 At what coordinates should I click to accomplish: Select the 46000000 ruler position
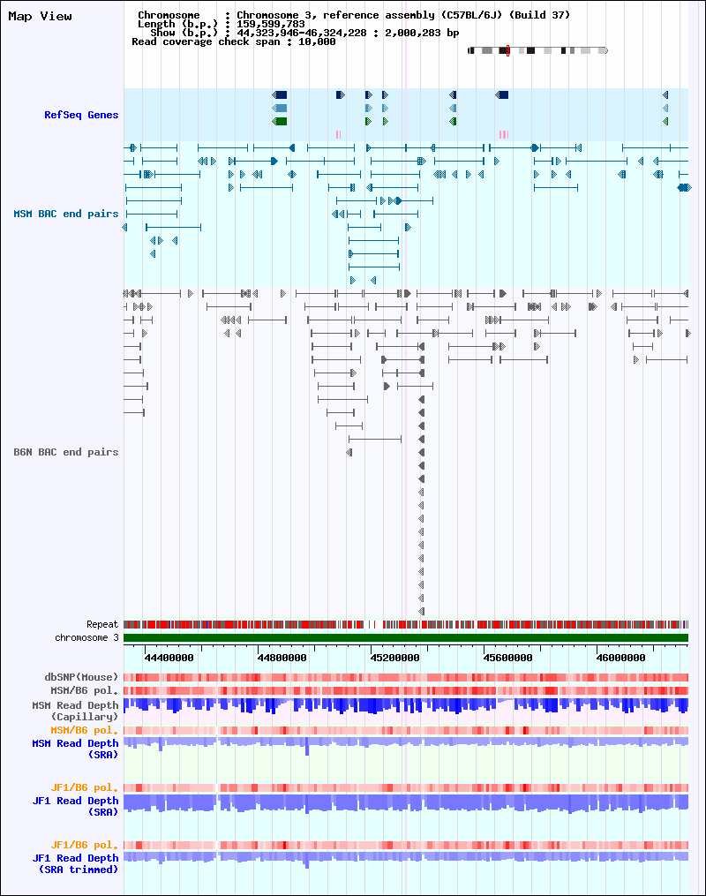pyautogui.click(x=621, y=658)
